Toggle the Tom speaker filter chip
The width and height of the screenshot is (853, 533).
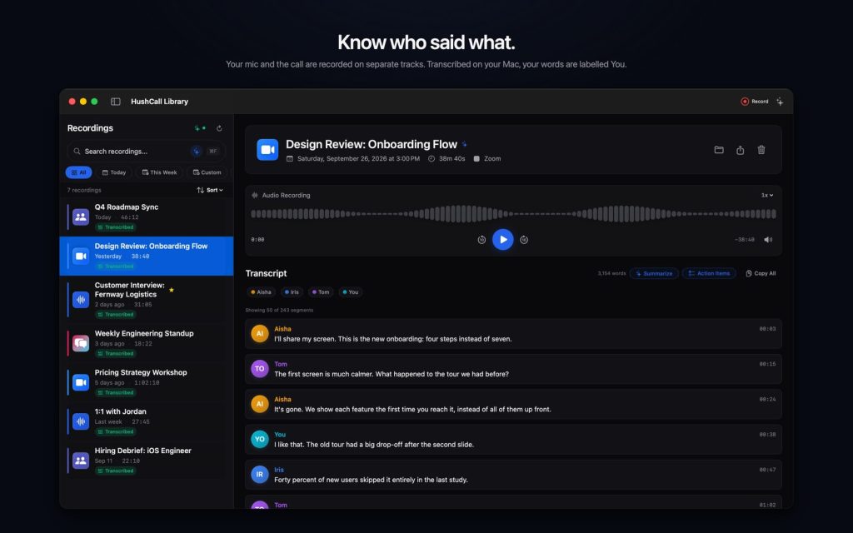(x=321, y=292)
